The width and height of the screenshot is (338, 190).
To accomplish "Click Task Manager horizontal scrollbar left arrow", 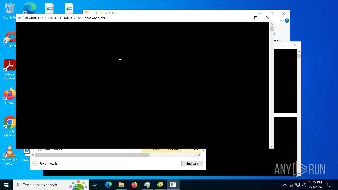I will [33, 155].
